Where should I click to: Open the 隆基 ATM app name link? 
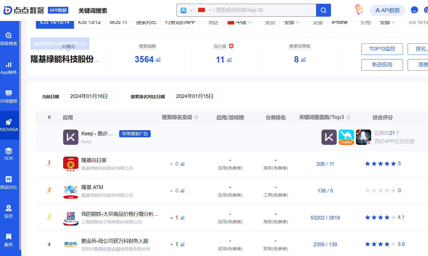(92, 187)
